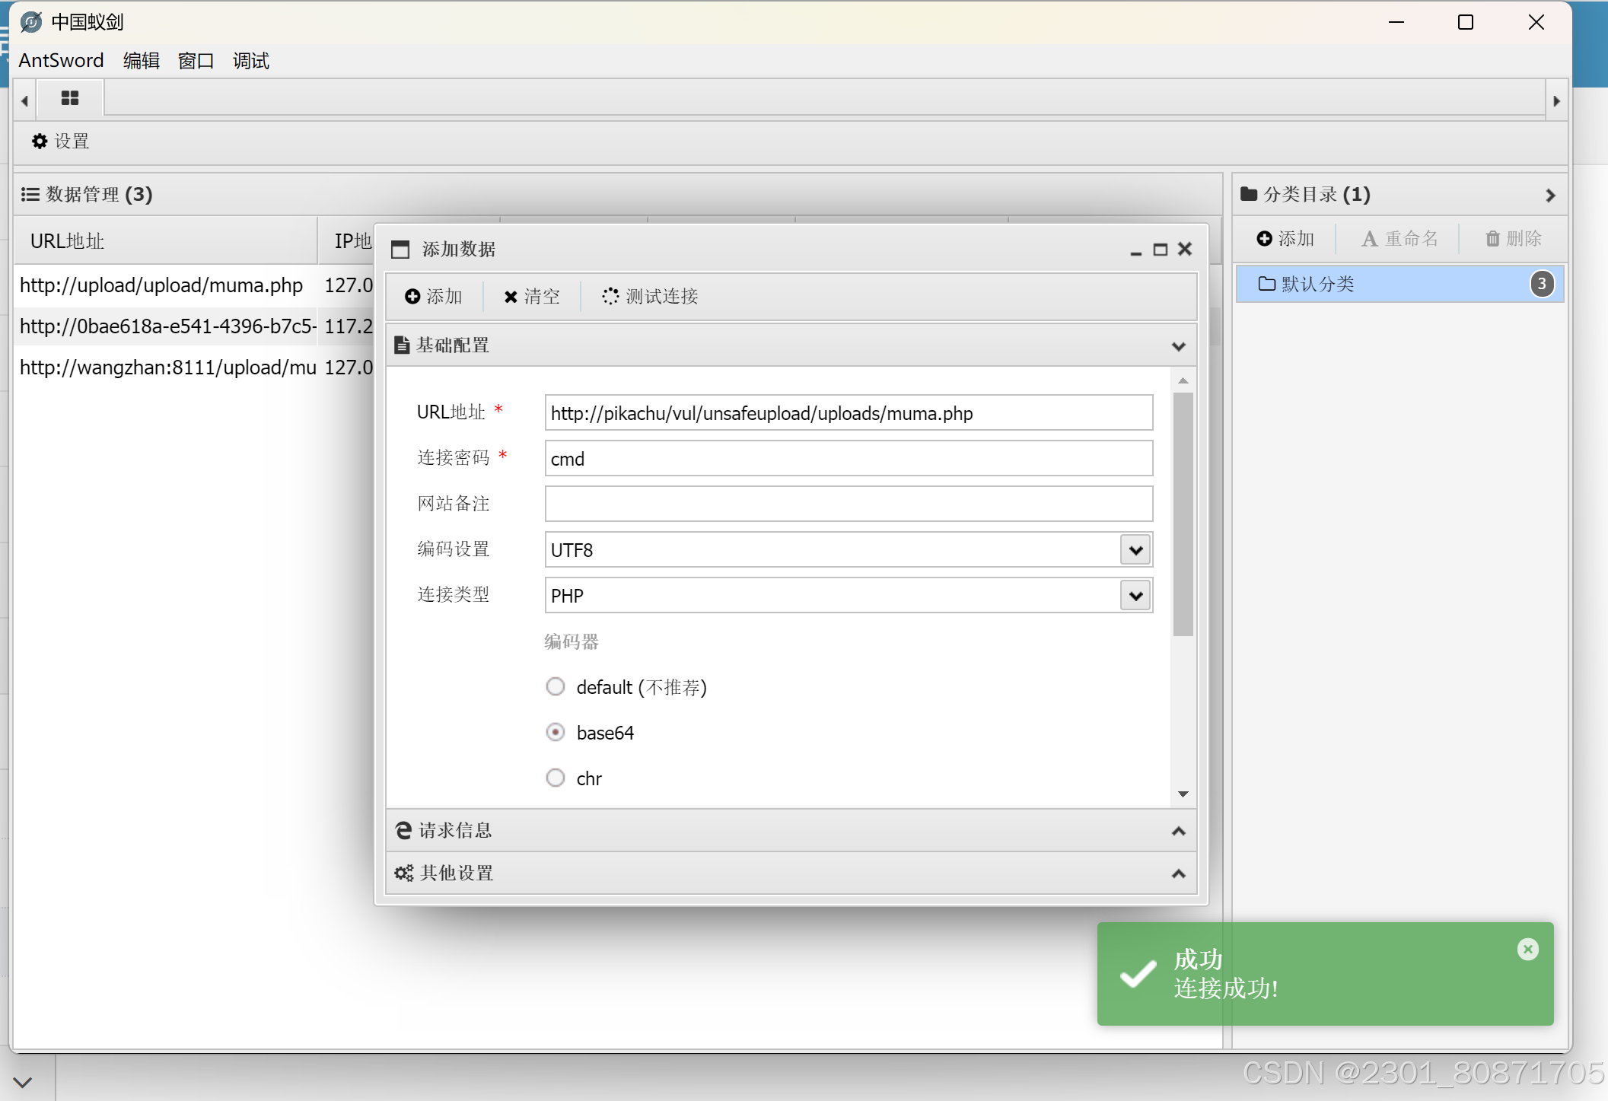Dismiss the green success notification
This screenshot has width=1608, height=1101.
(x=1527, y=949)
